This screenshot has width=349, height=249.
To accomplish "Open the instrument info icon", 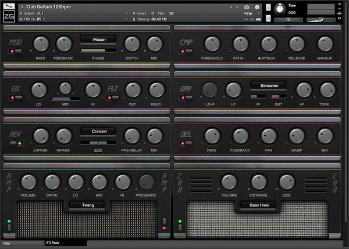I will [x=257, y=7].
